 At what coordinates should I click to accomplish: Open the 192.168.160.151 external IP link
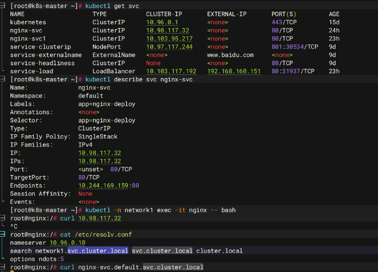(234, 71)
